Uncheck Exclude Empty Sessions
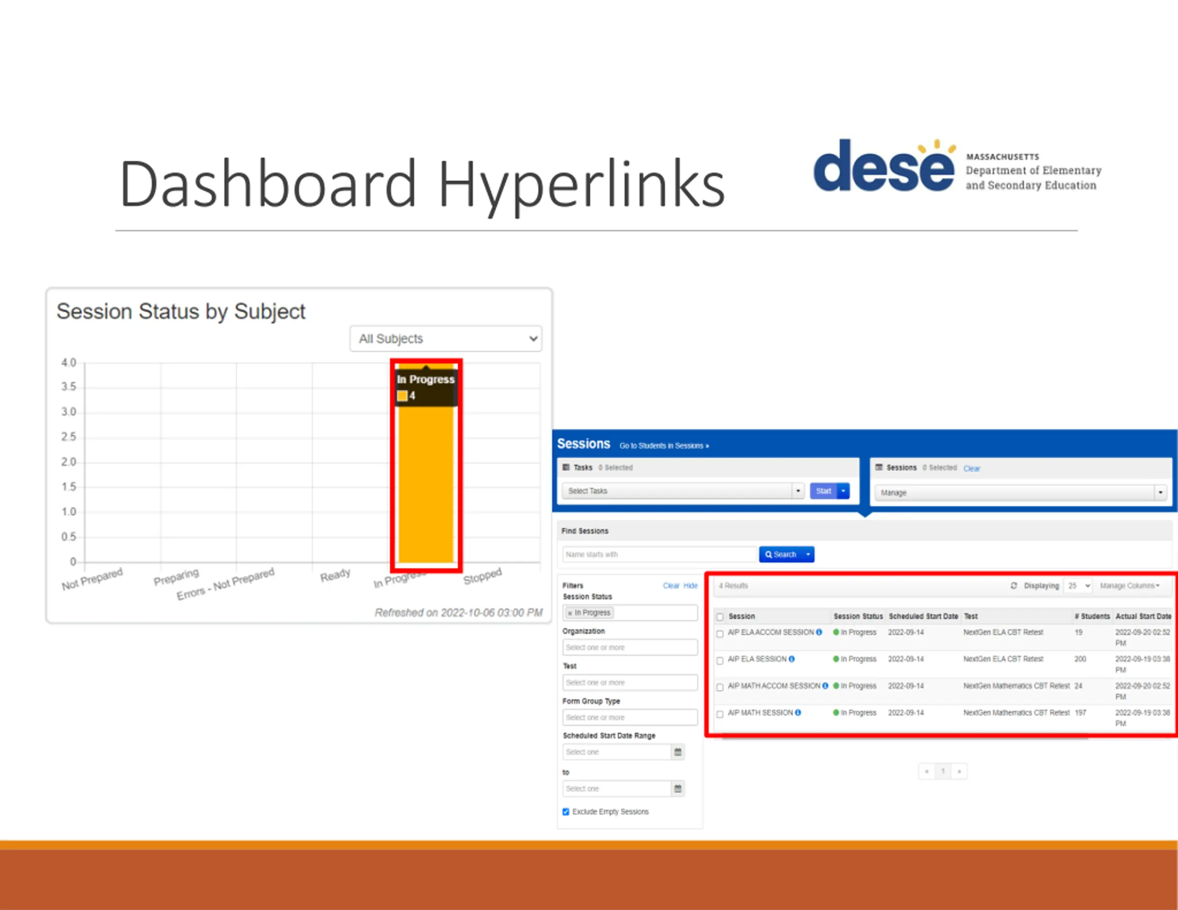 coord(566,812)
